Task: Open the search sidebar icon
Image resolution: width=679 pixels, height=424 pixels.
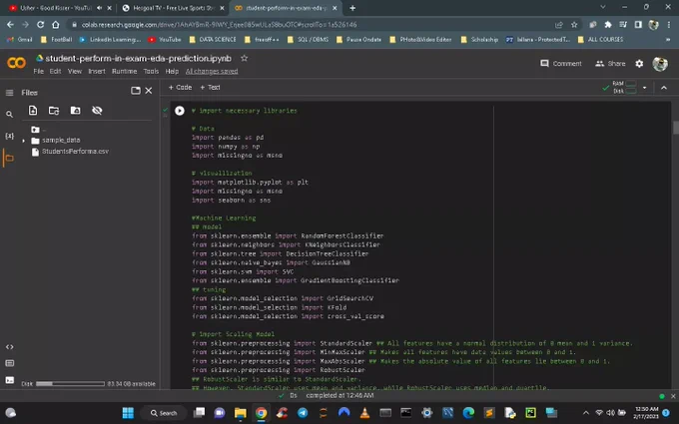Action: (x=9, y=114)
